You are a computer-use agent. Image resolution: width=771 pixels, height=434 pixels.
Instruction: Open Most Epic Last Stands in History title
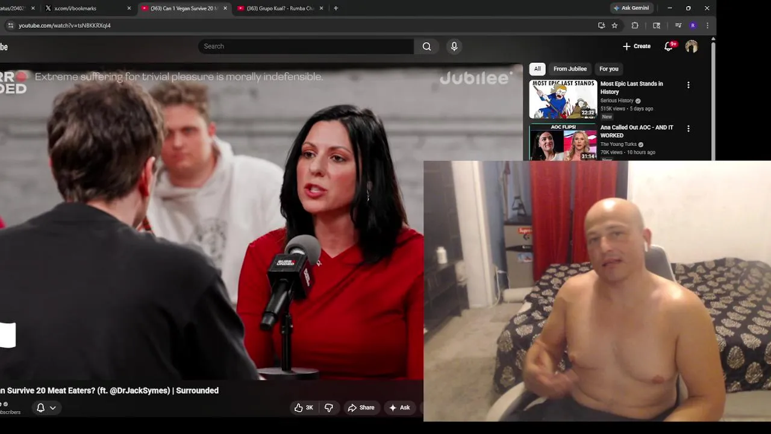point(632,88)
